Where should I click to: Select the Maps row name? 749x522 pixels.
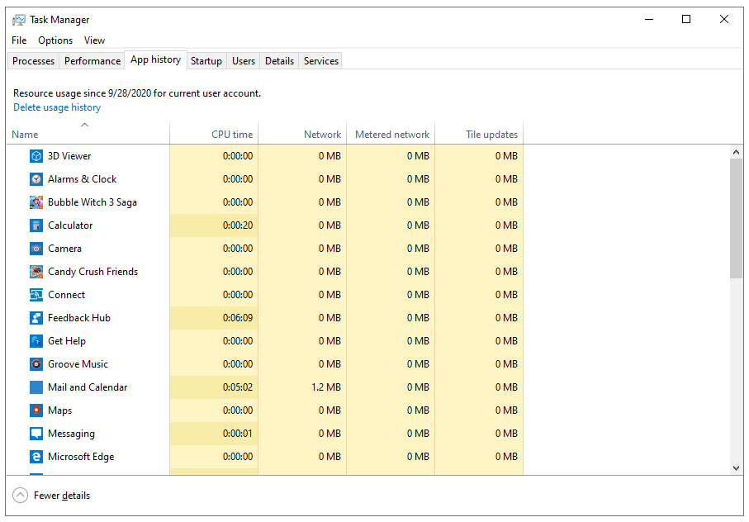[x=59, y=410]
